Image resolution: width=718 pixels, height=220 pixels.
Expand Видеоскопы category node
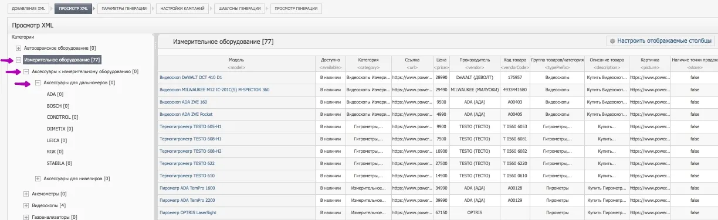click(26, 205)
